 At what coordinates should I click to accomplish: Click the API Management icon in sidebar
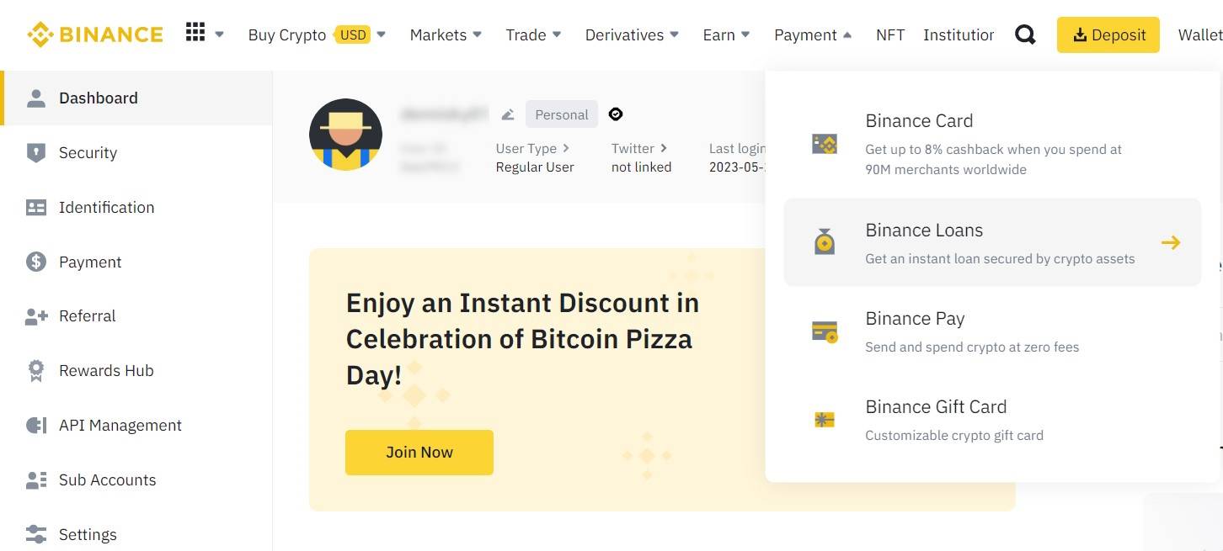coord(35,426)
